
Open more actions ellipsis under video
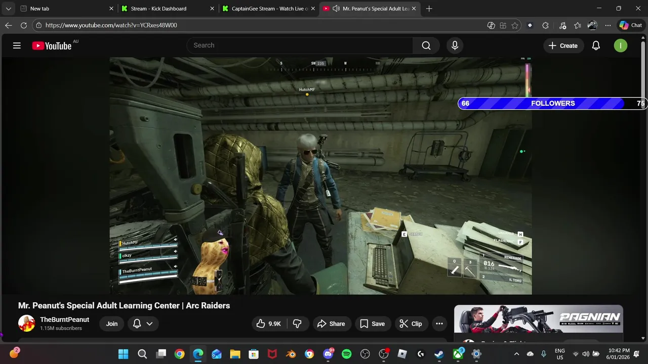point(439,324)
